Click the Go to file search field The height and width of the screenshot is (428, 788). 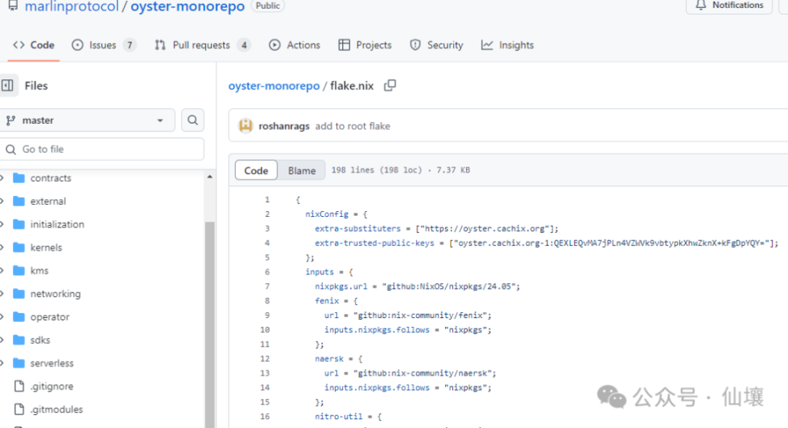[102, 149]
